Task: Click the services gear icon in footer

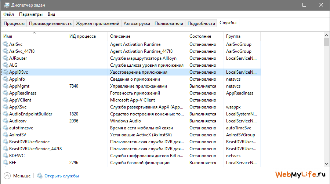Action: [40, 176]
